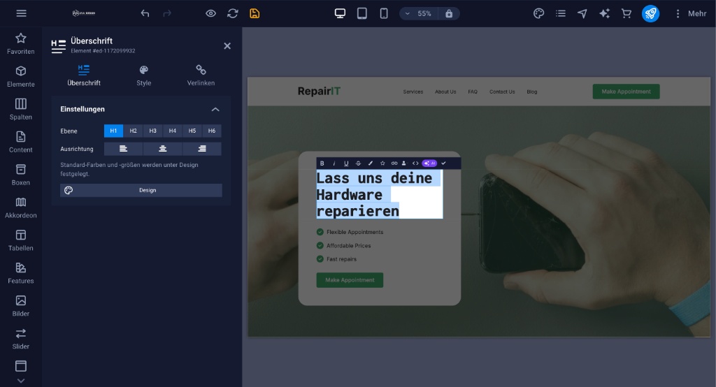Open the person icon dropdown in text toolbar
This screenshot has height=387, width=716.
(403, 163)
